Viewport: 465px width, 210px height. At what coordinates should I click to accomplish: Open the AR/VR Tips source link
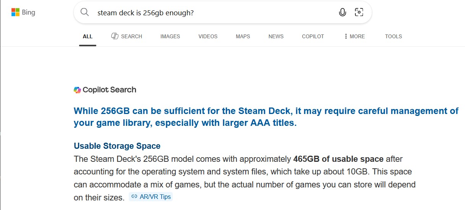click(151, 197)
